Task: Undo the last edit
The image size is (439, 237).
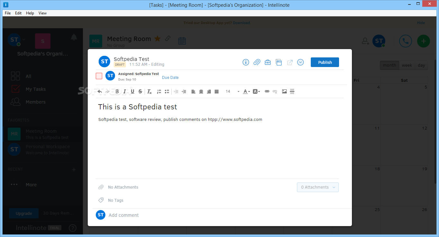Action: pyautogui.click(x=100, y=91)
